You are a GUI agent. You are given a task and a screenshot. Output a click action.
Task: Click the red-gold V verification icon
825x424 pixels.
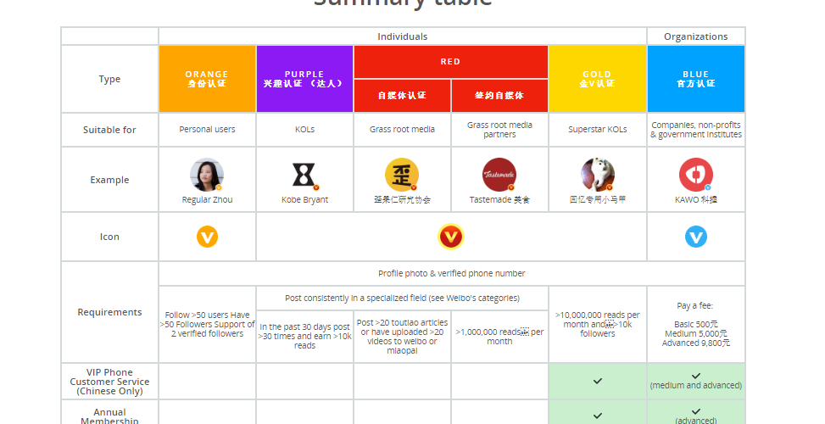(x=451, y=237)
